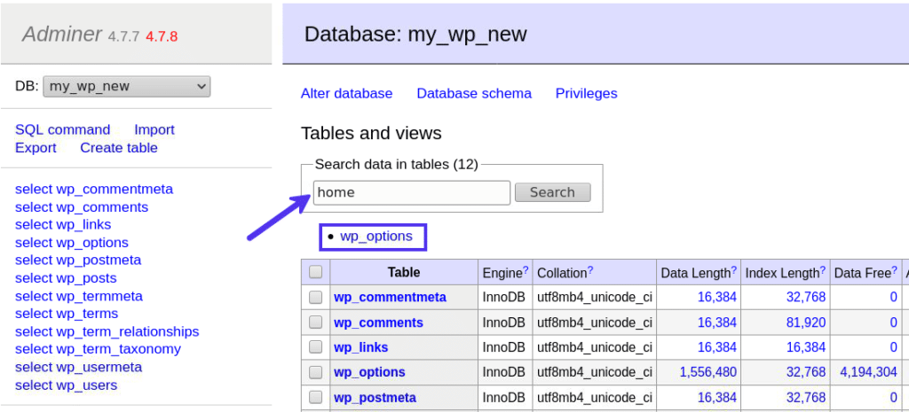Click Collation column help question mark
The height and width of the screenshot is (412, 909).
point(590,269)
